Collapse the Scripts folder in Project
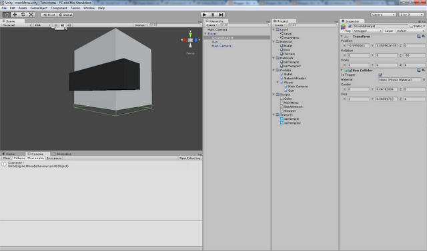427x251 pixels. [x=274, y=95]
